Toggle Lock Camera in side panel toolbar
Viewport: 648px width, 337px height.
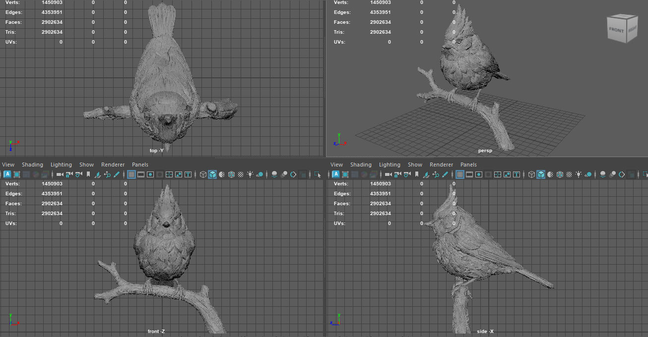397,174
